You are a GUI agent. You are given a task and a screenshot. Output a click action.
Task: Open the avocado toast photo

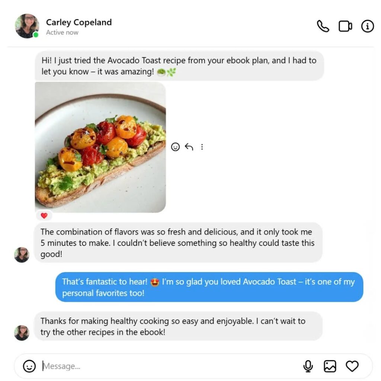click(100, 147)
